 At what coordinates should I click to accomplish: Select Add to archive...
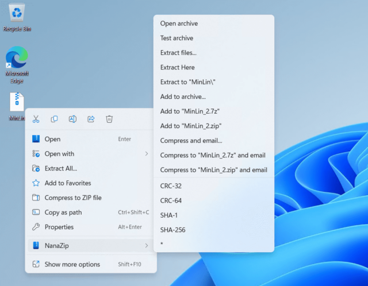tap(214, 96)
